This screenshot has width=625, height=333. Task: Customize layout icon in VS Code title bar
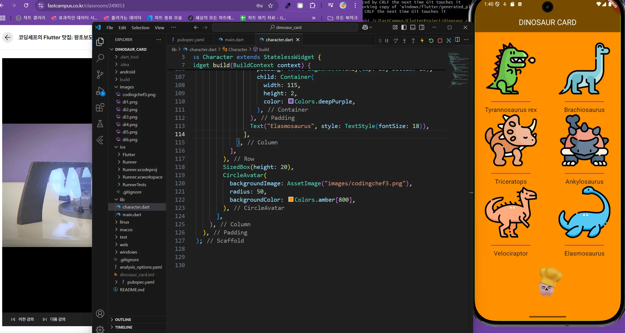point(395,27)
